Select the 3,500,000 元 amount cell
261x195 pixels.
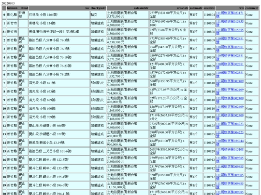tap(128, 32)
